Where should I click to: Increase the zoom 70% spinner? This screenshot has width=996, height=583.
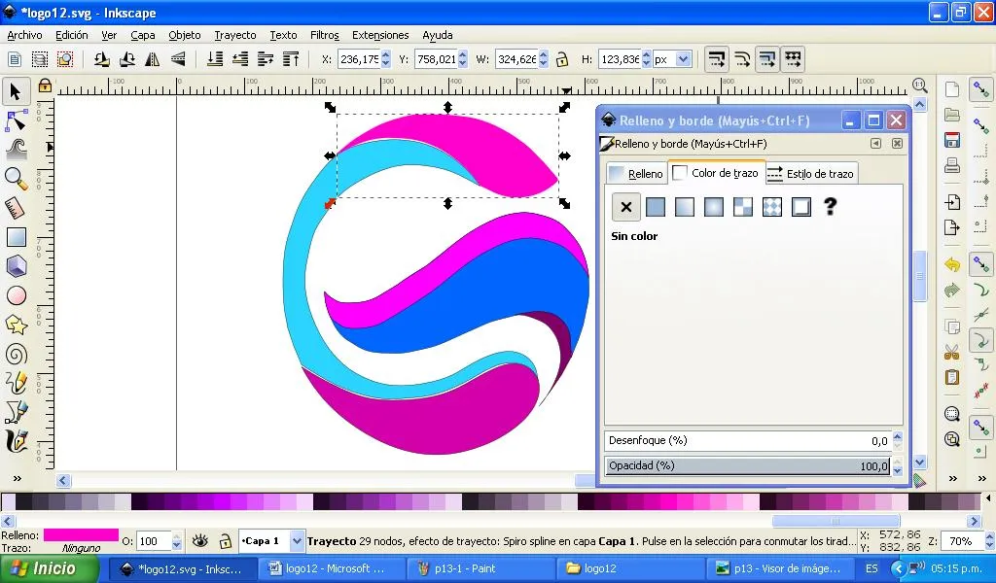(x=989, y=537)
